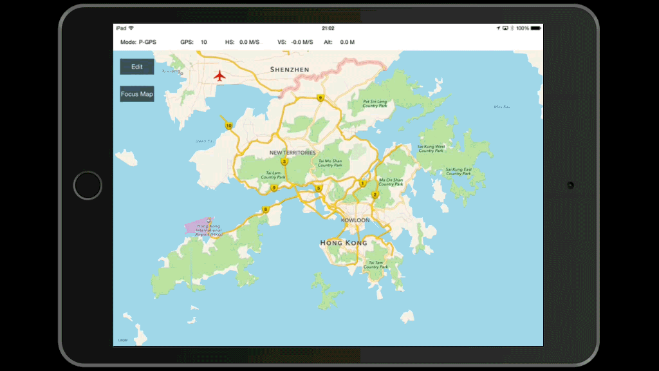The height and width of the screenshot is (371, 659).
Task: Click the New Territories map label
Action: pyautogui.click(x=293, y=153)
